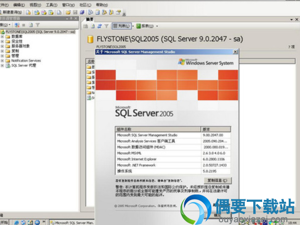Open a new Analysis Services XMLA Query
The width and height of the screenshot is (300, 225).
pos(51,12)
